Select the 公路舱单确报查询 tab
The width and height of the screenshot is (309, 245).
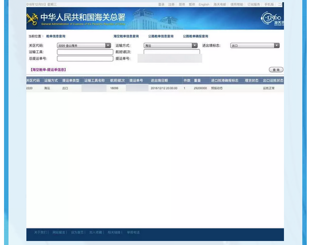click(195, 36)
